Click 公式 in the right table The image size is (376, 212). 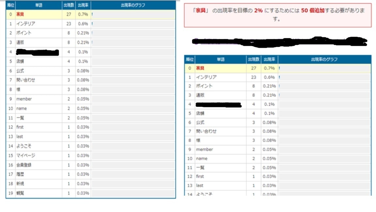pyautogui.click(x=200, y=122)
